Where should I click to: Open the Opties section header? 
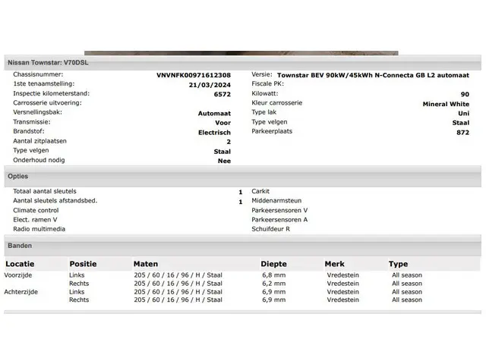tap(18, 176)
